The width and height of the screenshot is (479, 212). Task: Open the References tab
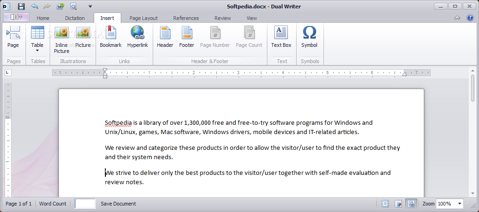click(186, 18)
